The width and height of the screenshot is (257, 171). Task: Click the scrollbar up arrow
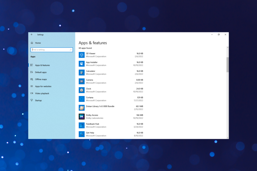click(228, 47)
